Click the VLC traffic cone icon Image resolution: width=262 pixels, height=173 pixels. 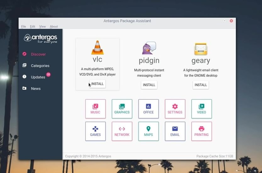98,48
